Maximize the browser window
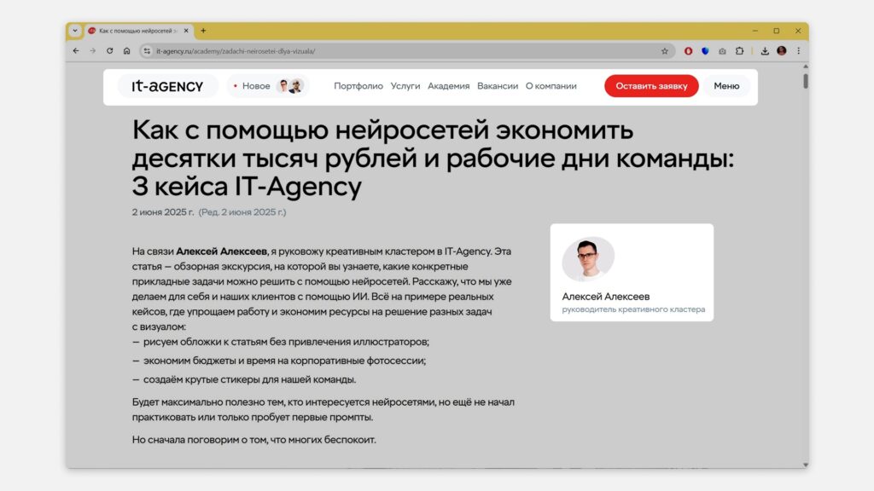The width and height of the screenshot is (874, 491). point(777,31)
